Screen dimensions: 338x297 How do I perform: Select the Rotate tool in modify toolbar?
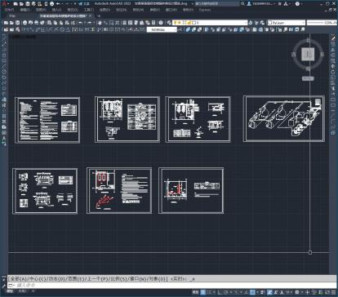click(x=333, y=72)
